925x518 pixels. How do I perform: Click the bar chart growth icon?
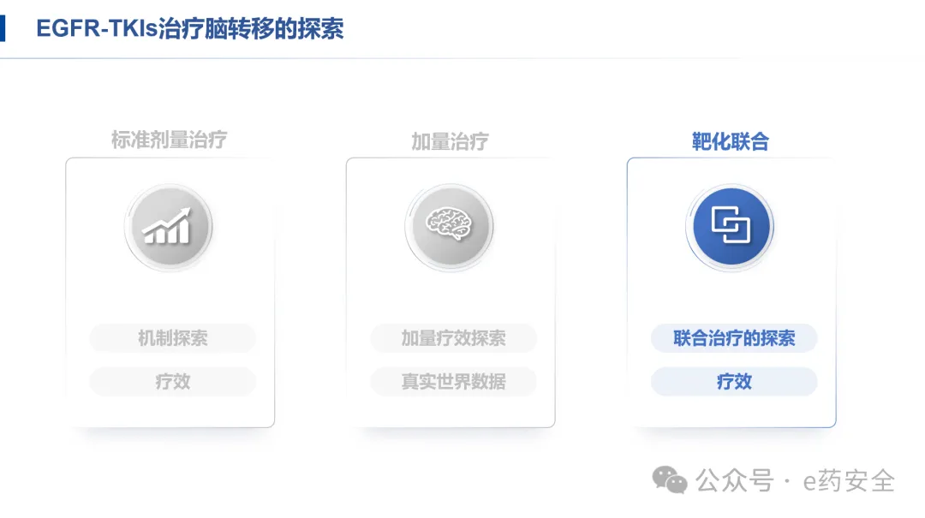point(168,227)
